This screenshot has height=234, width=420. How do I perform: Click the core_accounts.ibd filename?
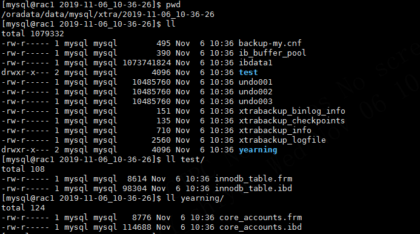coord(261,227)
